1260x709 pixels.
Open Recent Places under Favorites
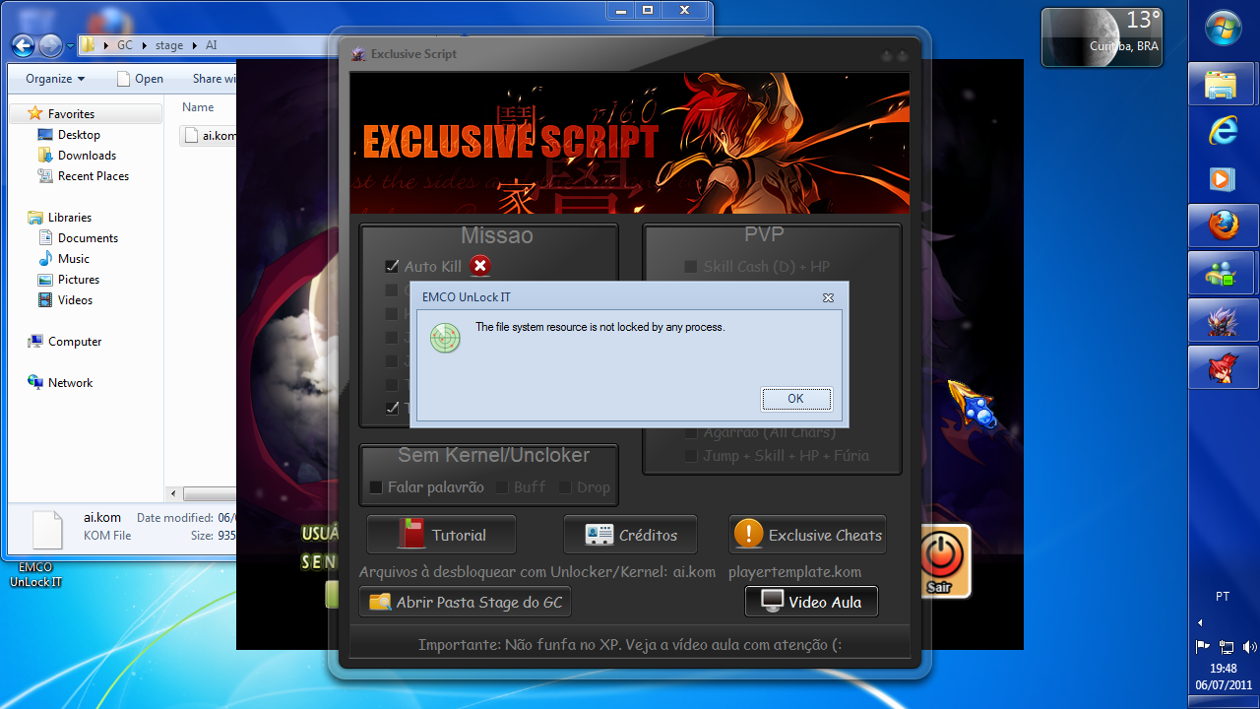tap(94, 176)
